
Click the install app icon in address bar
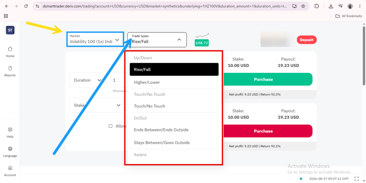(295, 6)
